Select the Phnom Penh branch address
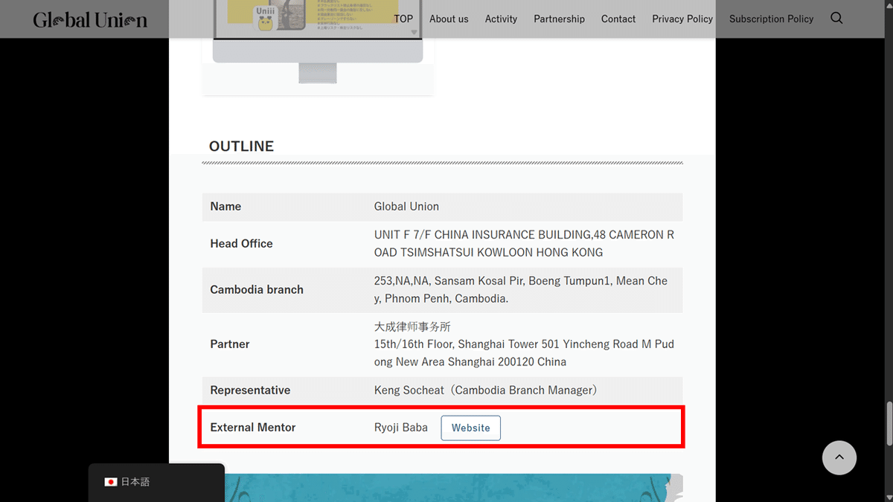 [x=521, y=289]
